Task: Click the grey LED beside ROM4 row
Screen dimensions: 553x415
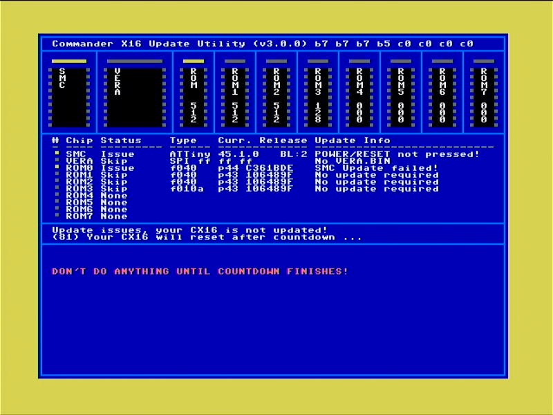Action: 57,194
